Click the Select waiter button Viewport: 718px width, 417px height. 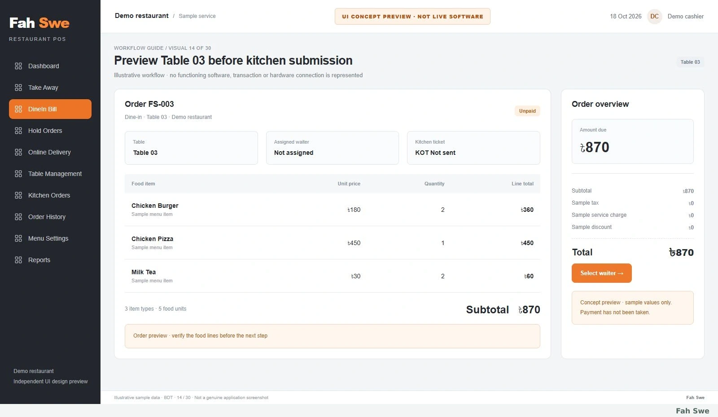601,273
